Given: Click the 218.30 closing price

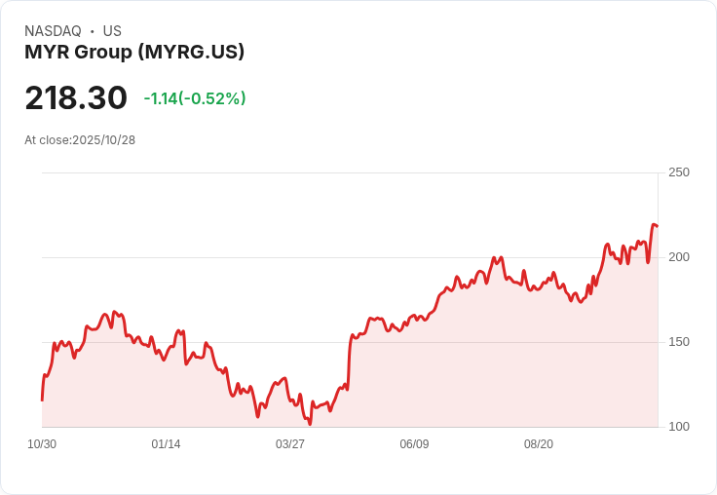Looking at the screenshot, I should pyautogui.click(x=76, y=98).
